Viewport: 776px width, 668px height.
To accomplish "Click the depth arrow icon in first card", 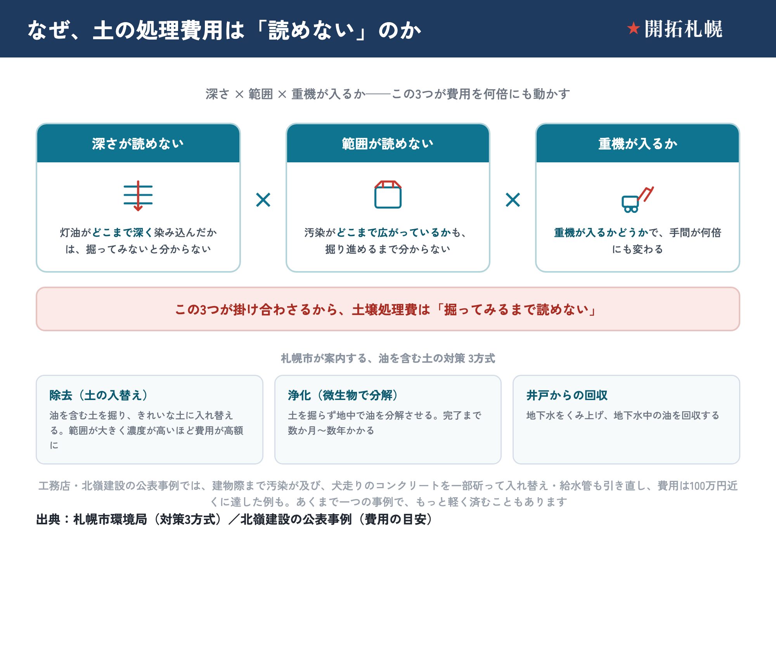I will coord(138,196).
